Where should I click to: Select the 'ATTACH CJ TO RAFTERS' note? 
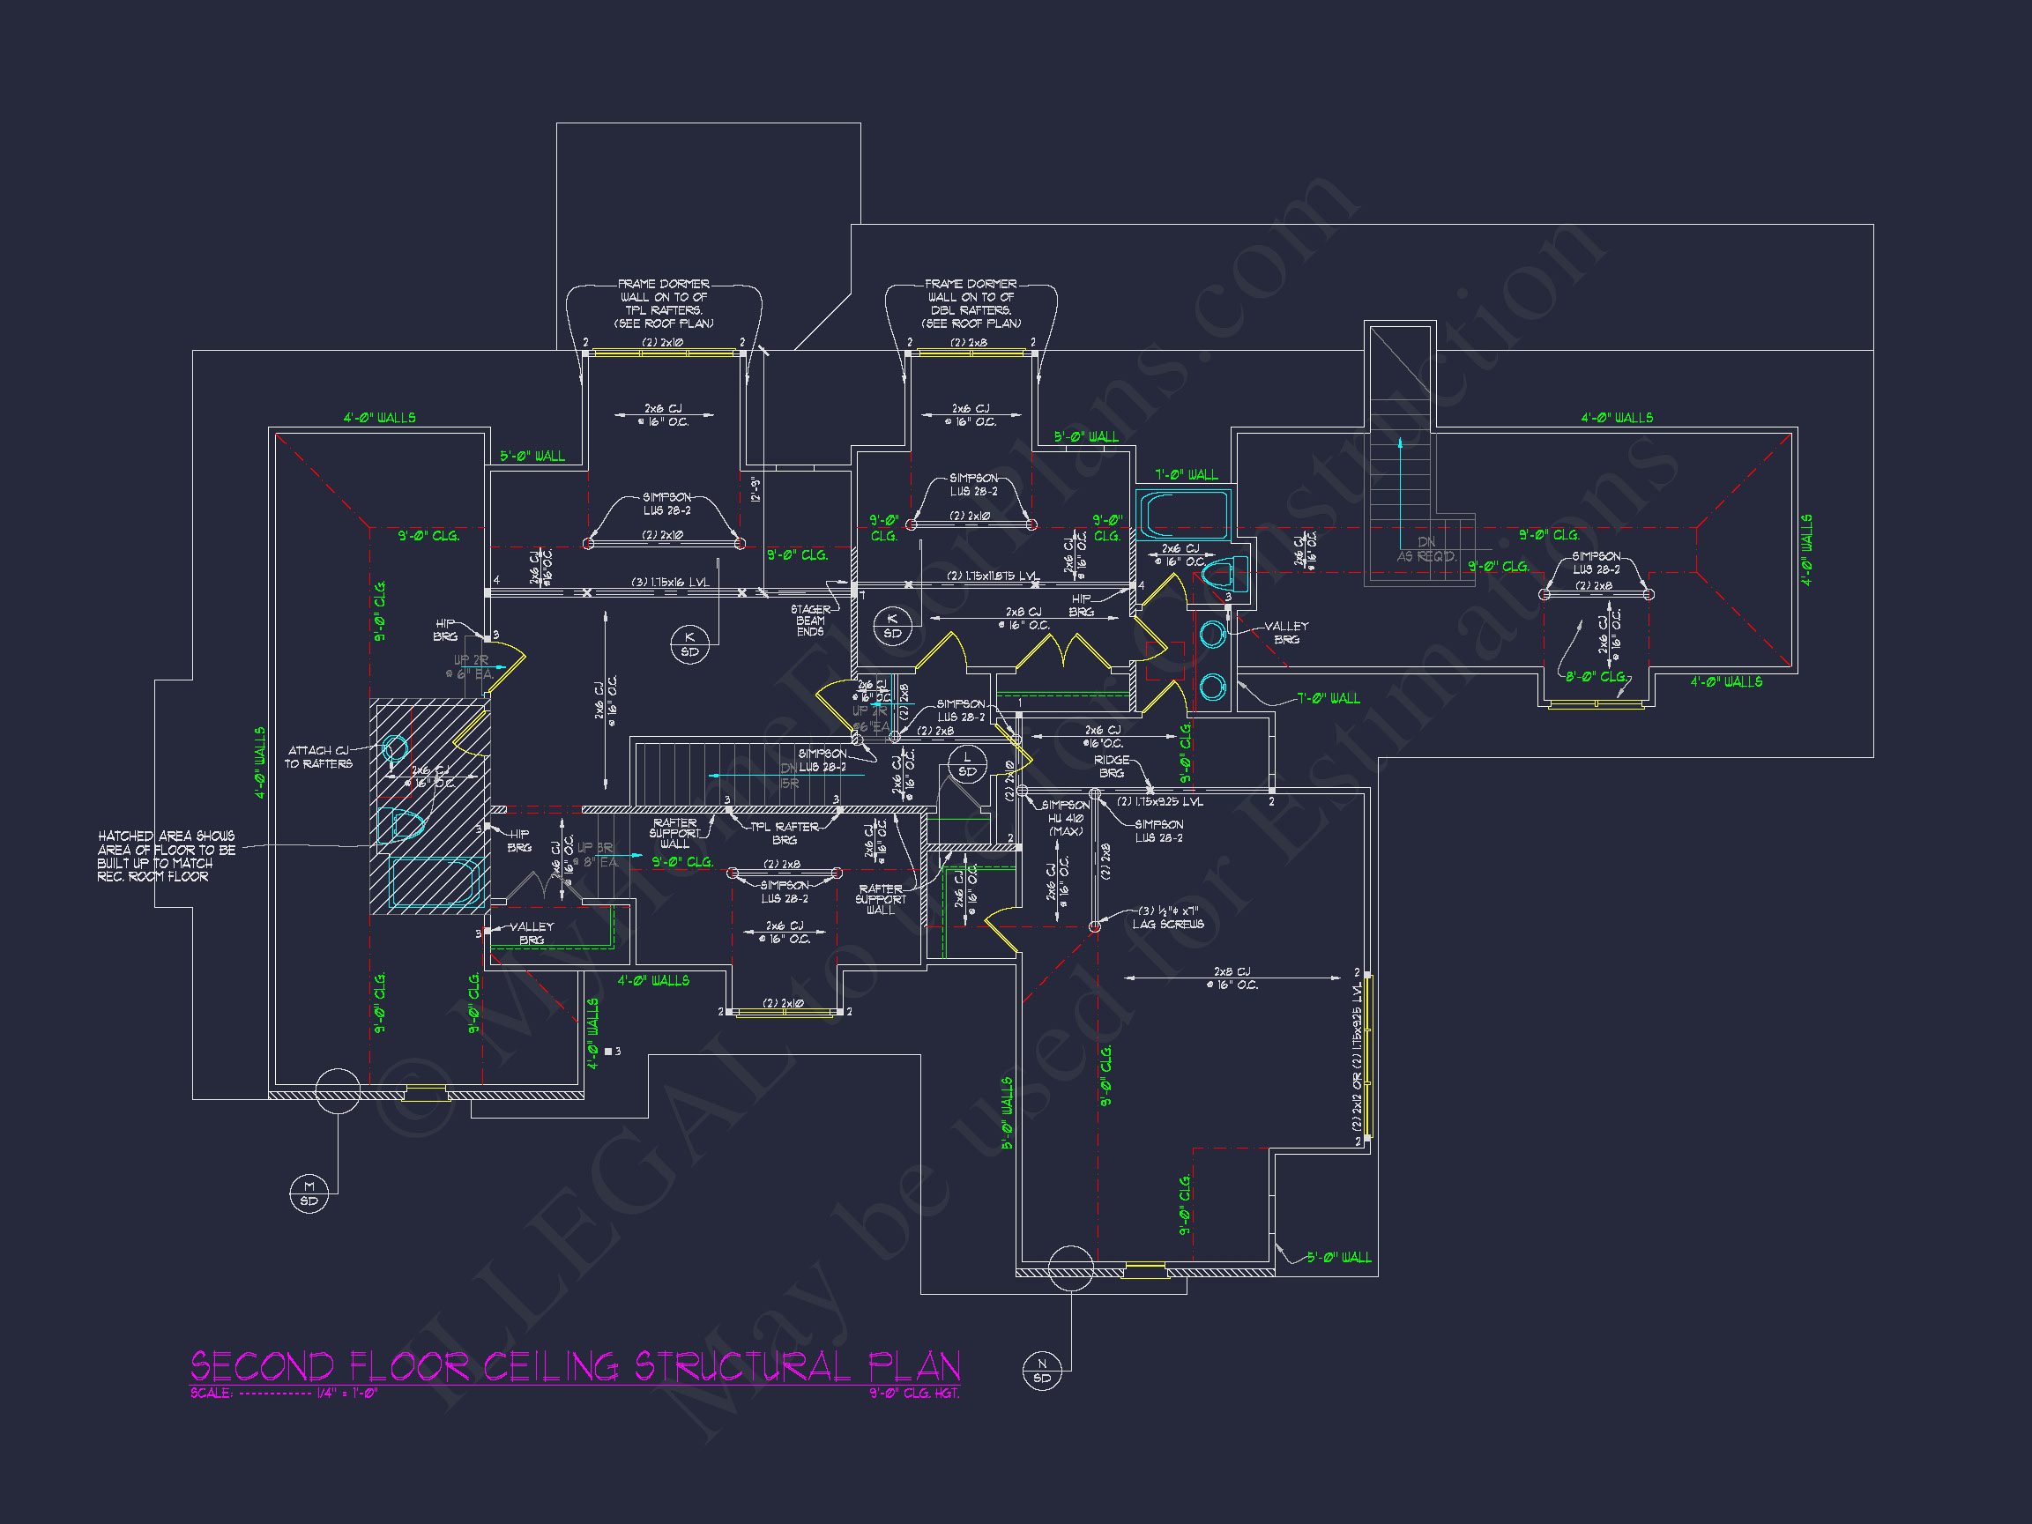[318, 757]
